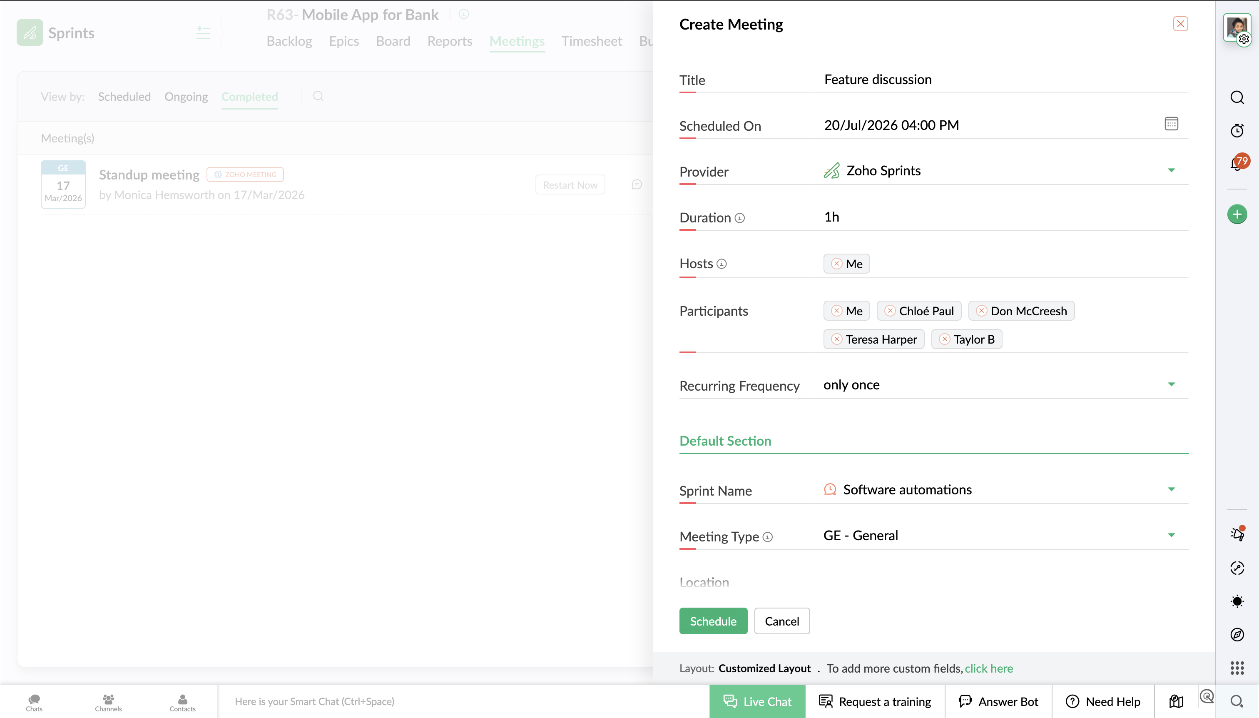Click the Cancel button

[x=782, y=621]
